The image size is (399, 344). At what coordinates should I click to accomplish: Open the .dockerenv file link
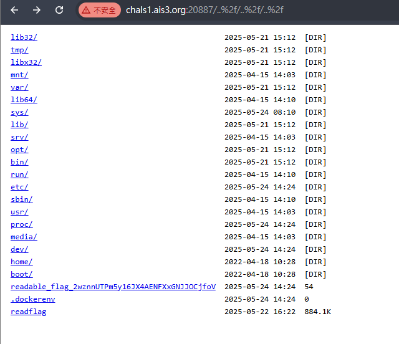click(x=33, y=299)
